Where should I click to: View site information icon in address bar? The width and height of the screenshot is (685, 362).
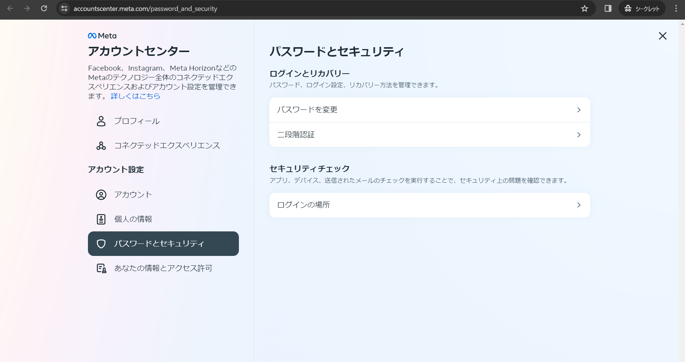click(x=65, y=9)
